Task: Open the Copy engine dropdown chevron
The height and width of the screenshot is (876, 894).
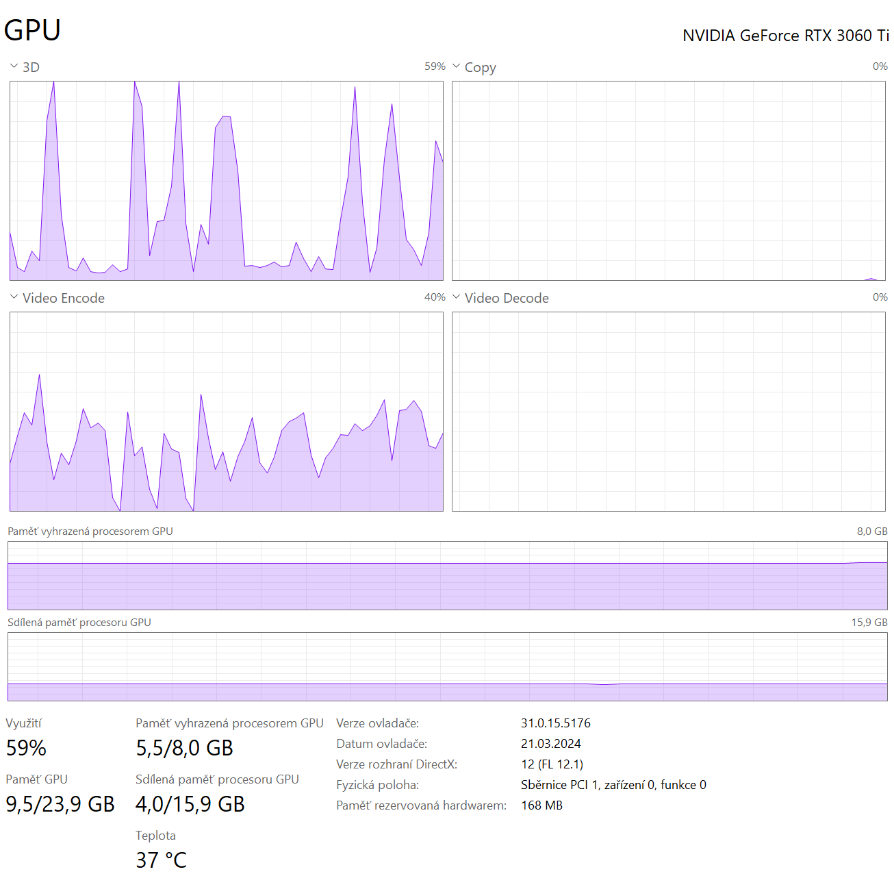Action: pyautogui.click(x=457, y=66)
